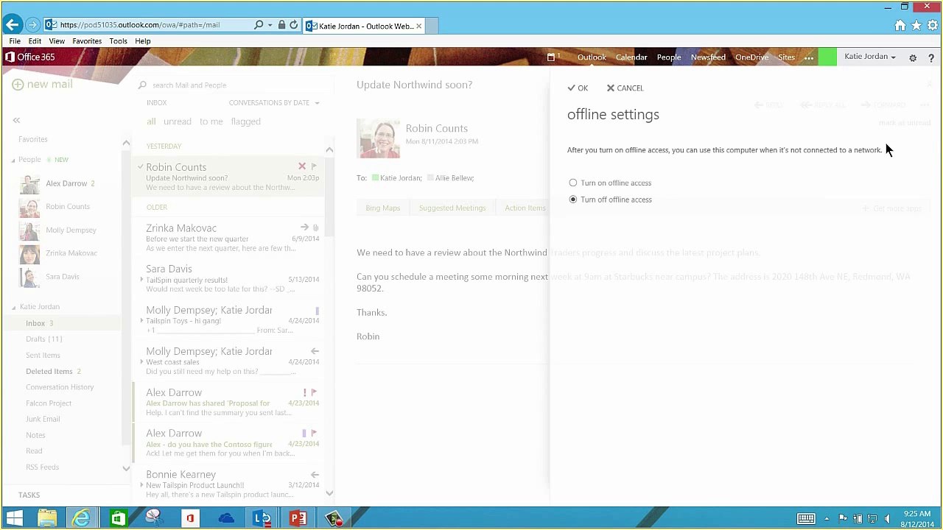
Task: Open Bonnie Kearney New Tailspin Product message
Action: [232, 484]
